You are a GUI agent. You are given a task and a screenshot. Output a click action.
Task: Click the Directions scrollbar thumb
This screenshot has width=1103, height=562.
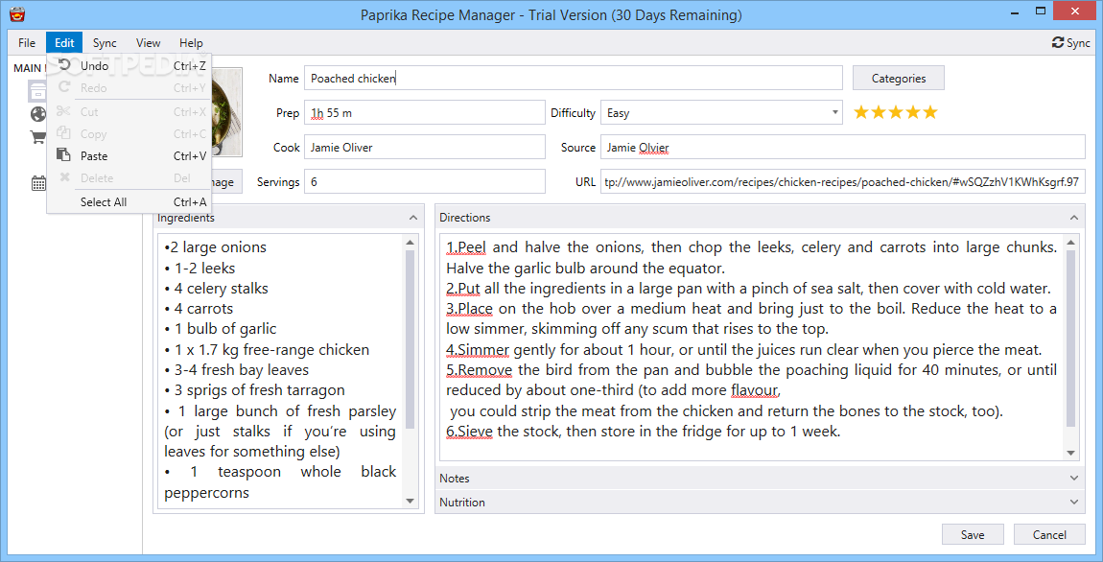[x=1070, y=340]
